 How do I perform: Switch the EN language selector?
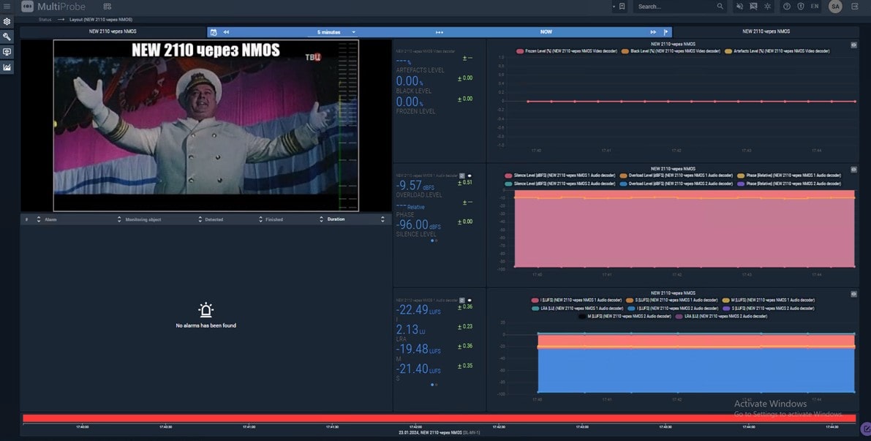(x=815, y=7)
